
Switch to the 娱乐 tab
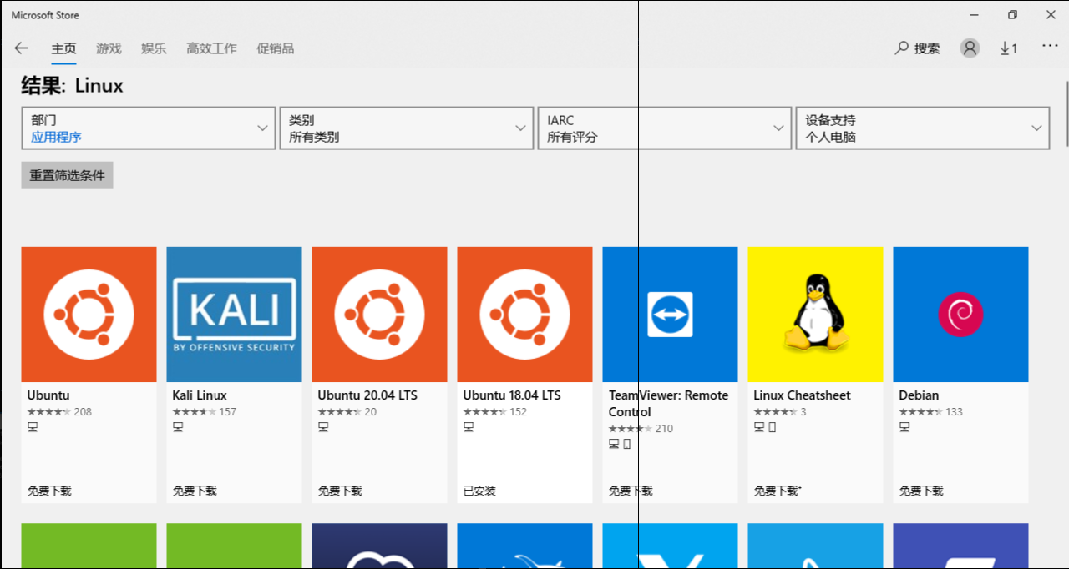pyautogui.click(x=154, y=48)
